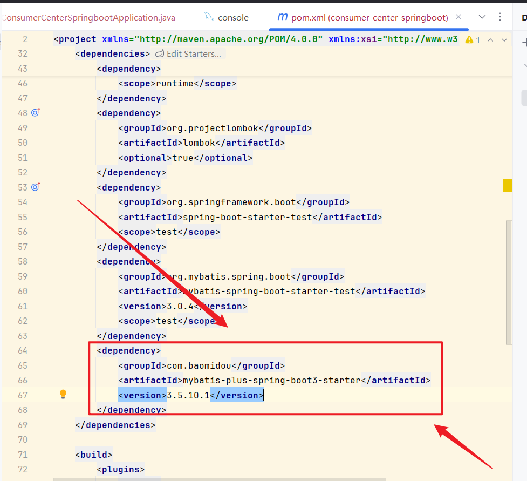This screenshot has height=481, width=527.
Task: Close the pom.xml editor tab
Action: coord(458,17)
